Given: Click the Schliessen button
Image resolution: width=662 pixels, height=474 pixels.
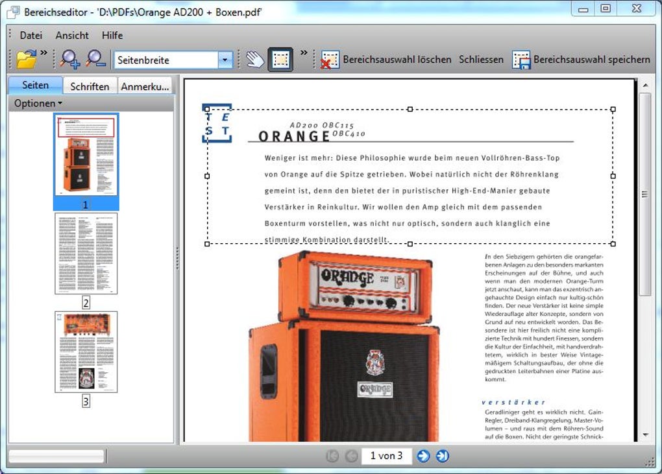Looking at the screenshot, I should [482, 60].
